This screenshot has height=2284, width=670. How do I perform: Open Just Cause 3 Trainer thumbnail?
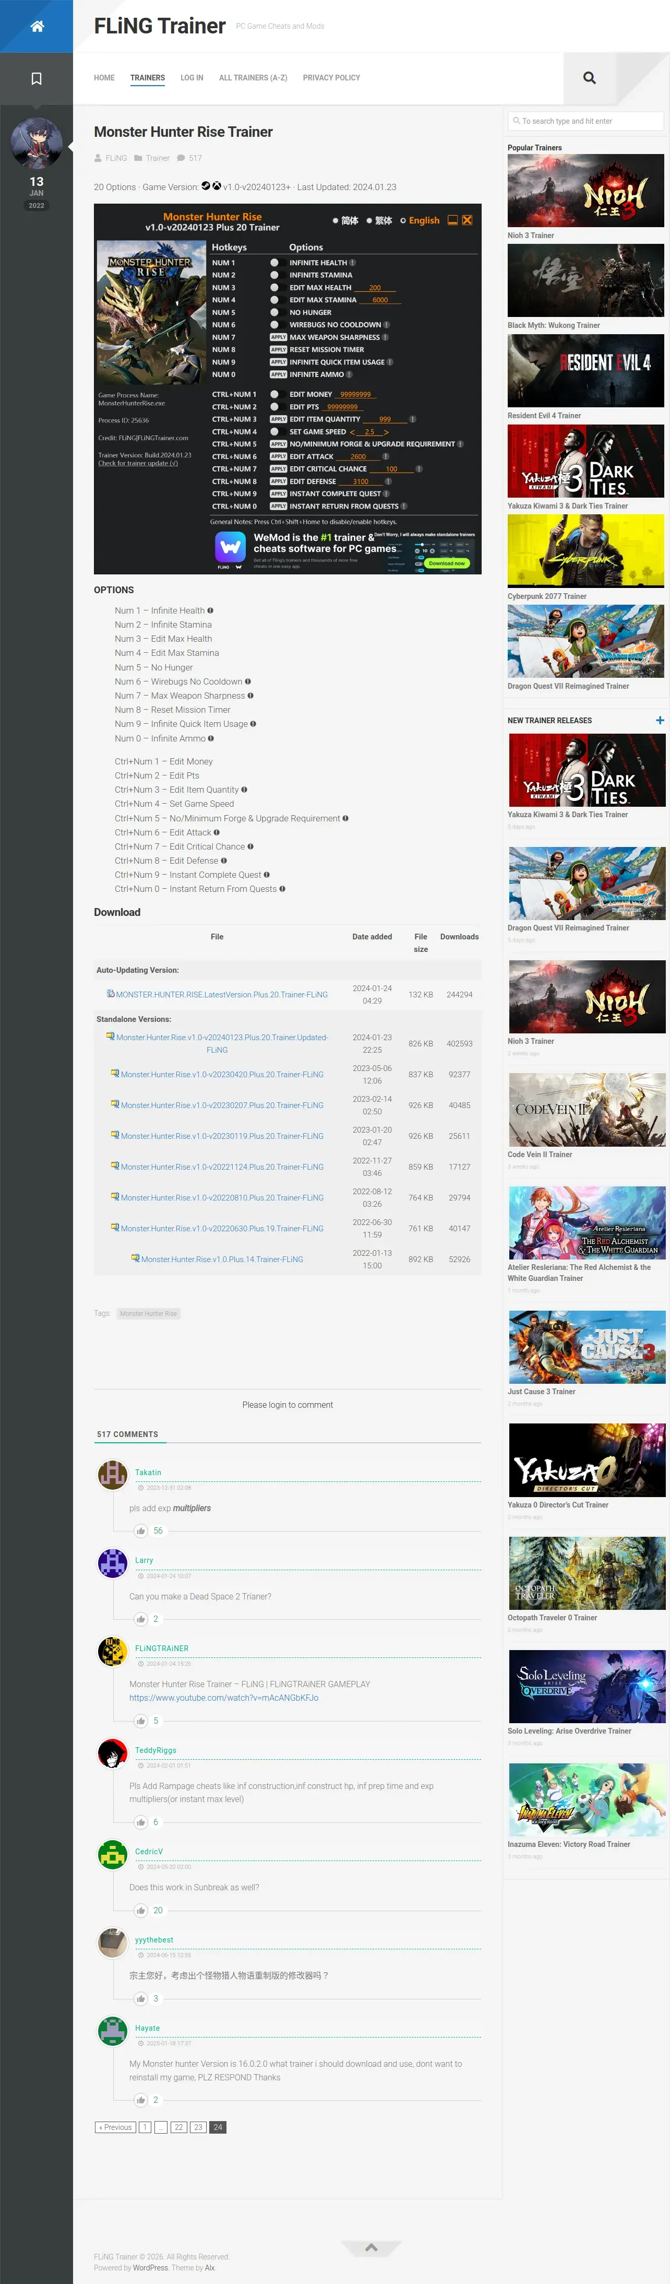(587, 1347)
